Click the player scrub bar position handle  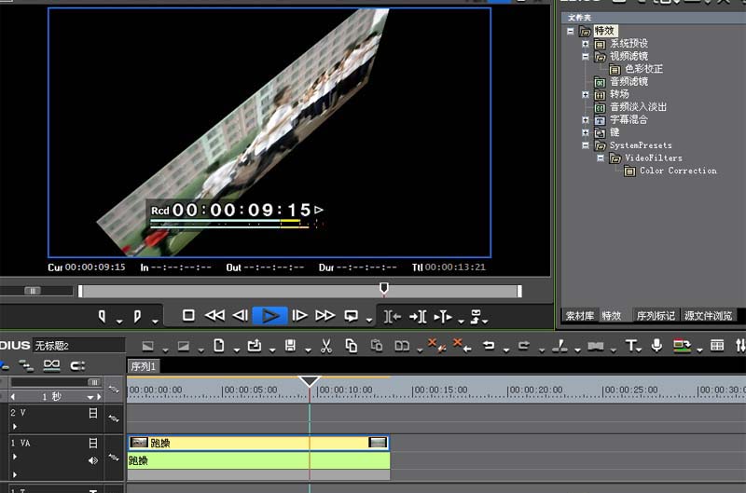[x=384, y=290]
